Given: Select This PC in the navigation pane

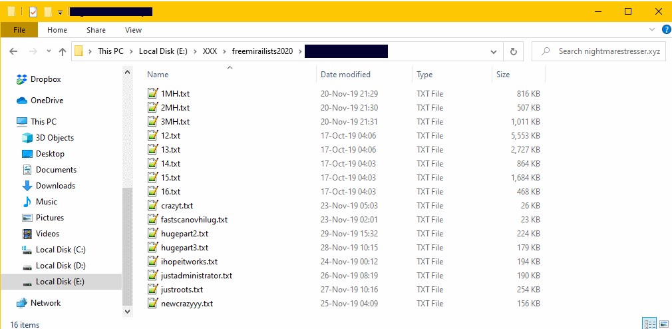Looking at the screenshot, I should tap(37, 122).
